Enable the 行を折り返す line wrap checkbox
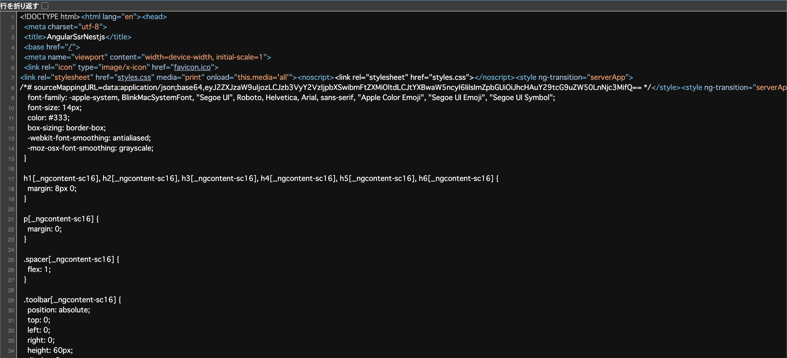This screenshot has width=787, height=358. coord(45,5)
